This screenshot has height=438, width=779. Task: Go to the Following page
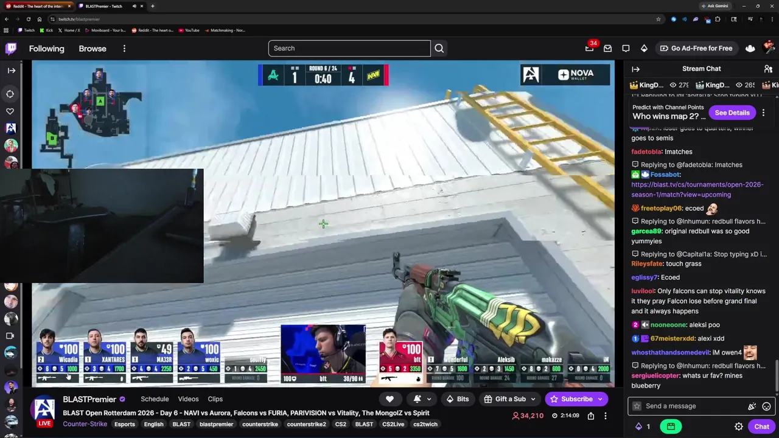[46, 49]
